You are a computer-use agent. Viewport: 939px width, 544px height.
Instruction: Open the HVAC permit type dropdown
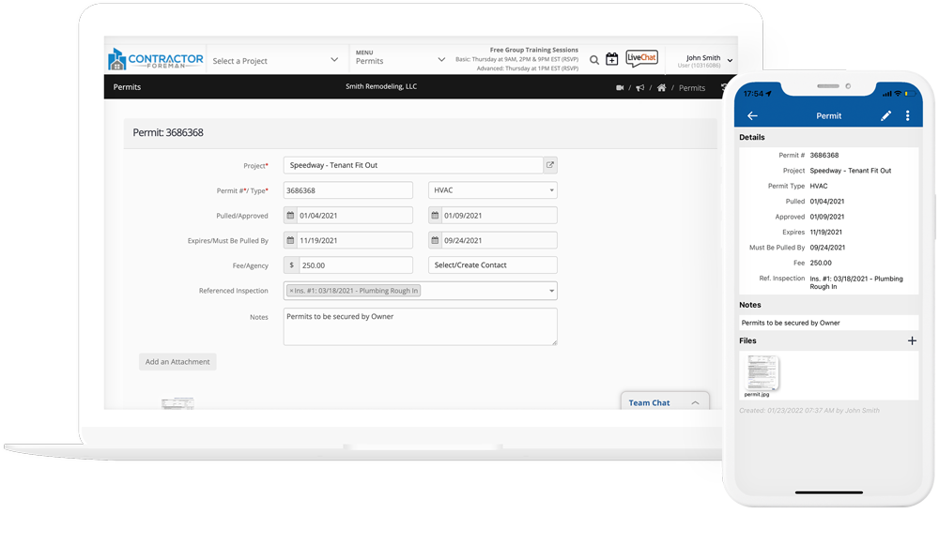click(x=492, y=190)
